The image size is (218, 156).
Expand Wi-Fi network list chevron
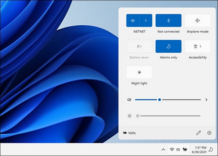pos(146,20)
